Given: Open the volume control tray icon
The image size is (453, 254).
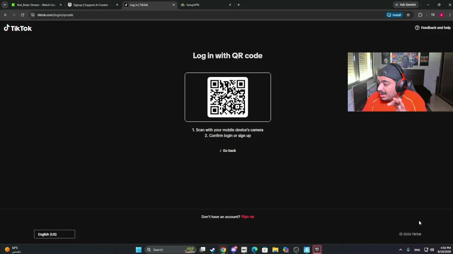Looking at the screenshot, I should 432,250.
